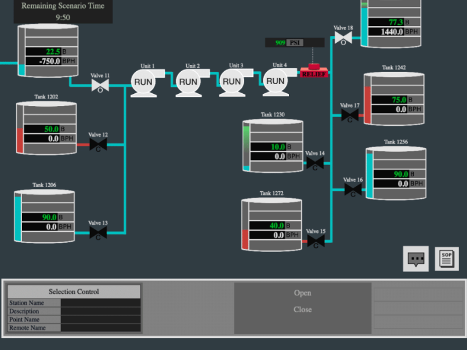467x350 pixels.
Task: Select the Unit 2 running pump
Action: pyautogui.click(x=189, y=82)
